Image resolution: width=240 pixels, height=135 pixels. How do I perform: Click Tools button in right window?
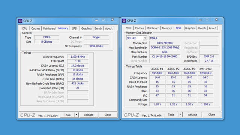[171, 115]
